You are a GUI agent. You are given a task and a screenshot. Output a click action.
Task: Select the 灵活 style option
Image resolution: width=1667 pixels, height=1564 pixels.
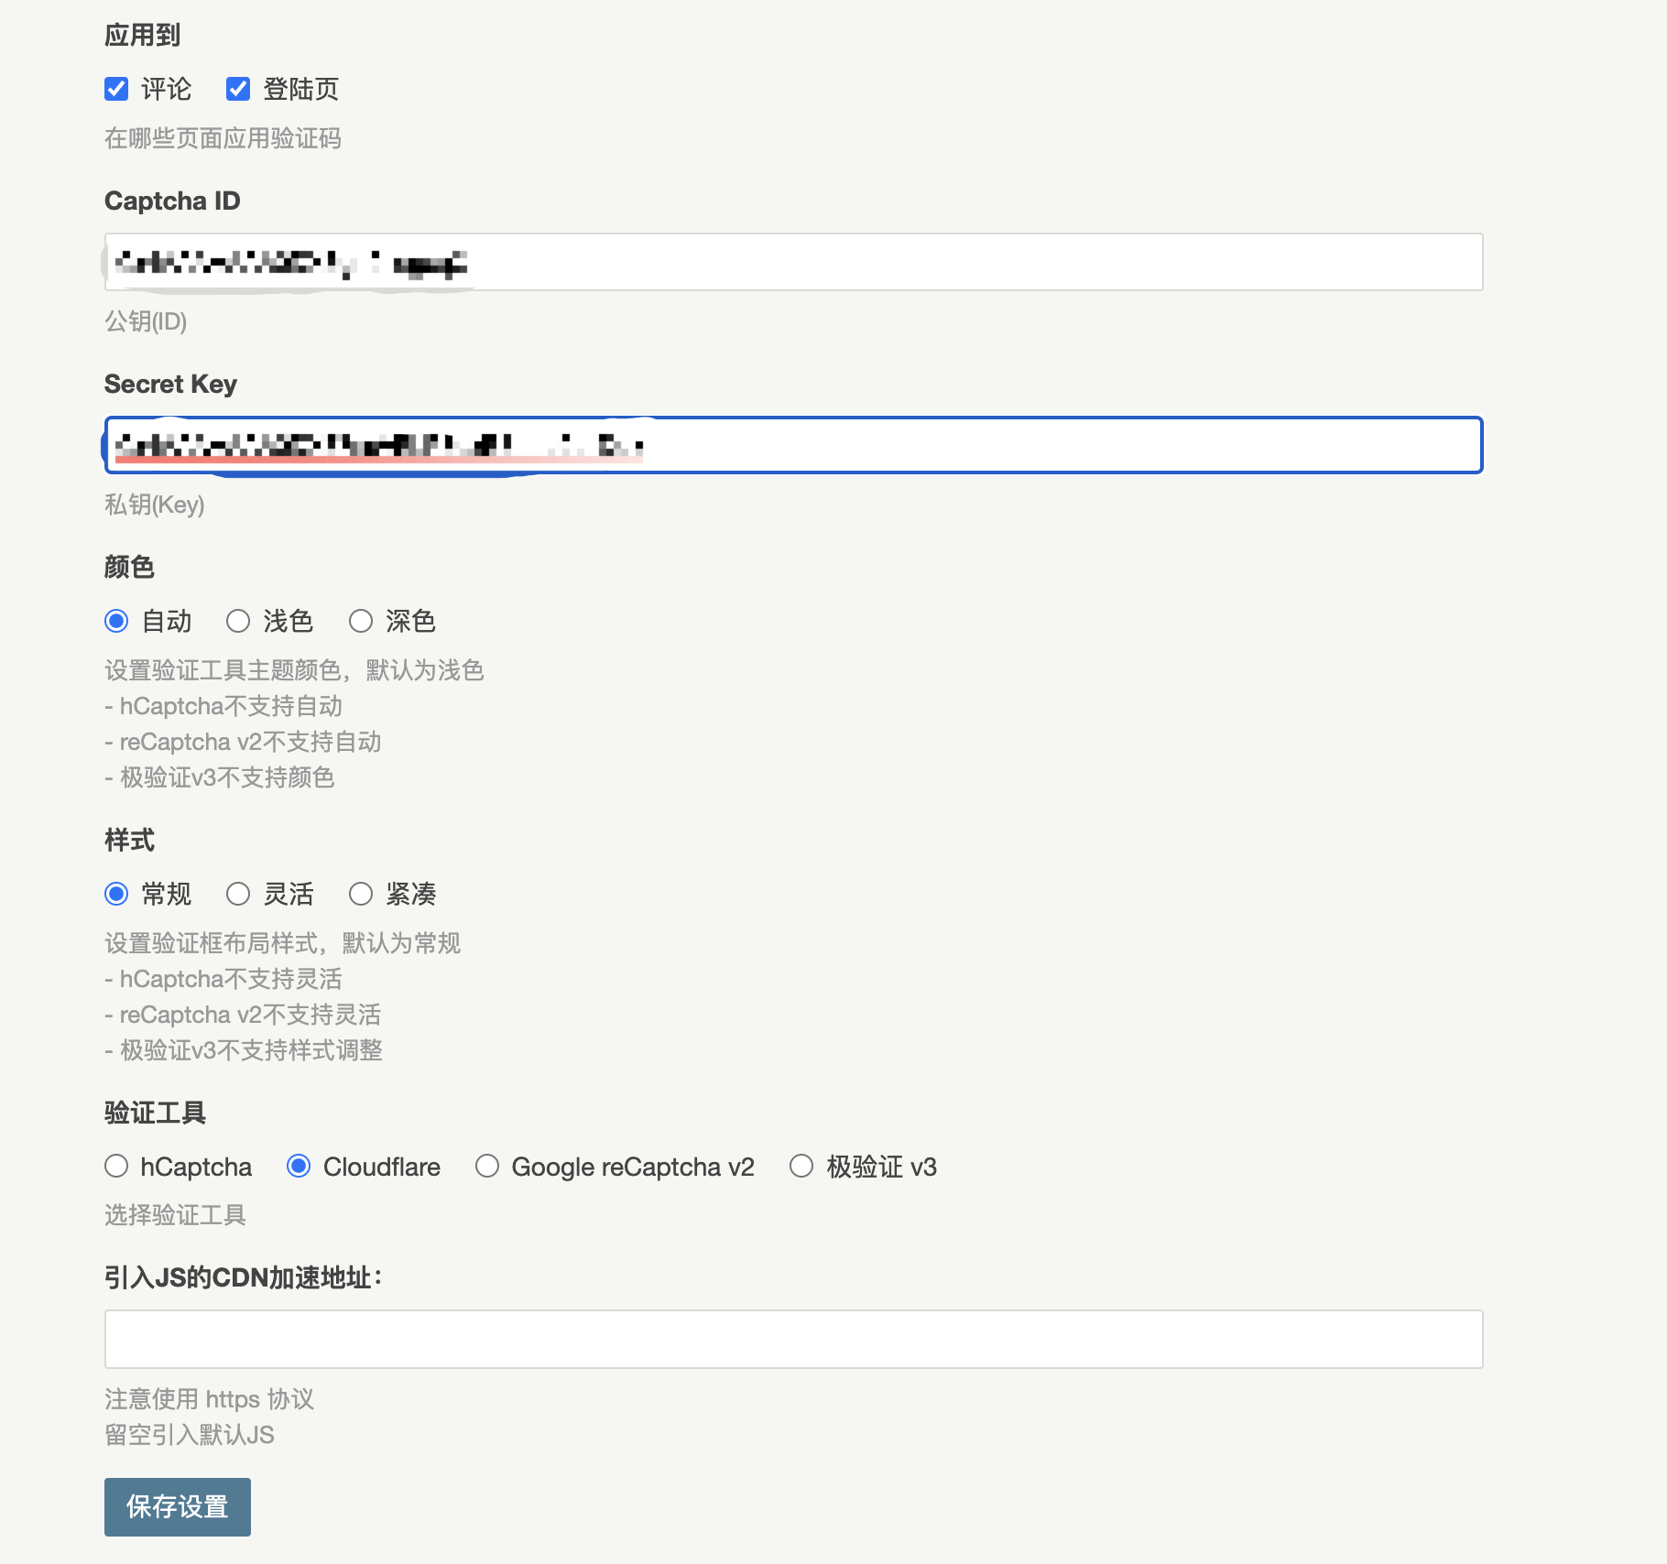click(x=238, y=894)
